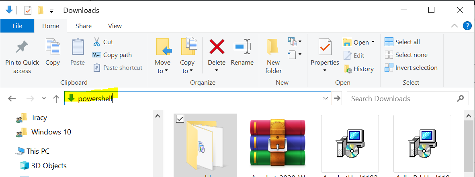This screenshot has height=177, width=475.
Task: Click the Copy path button
Action: pos(113,55)
